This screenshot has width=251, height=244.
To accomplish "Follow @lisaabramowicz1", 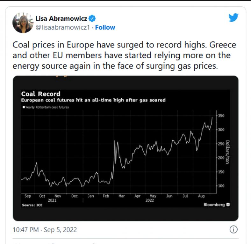I will [105, 27].
